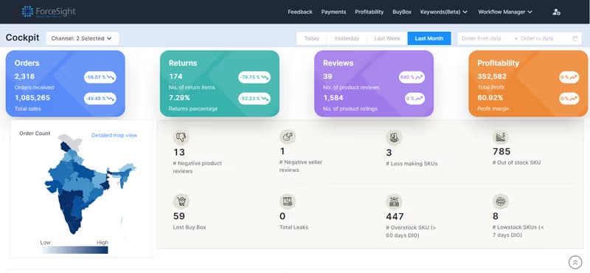The height and width of the screenshot is (273, 590).
Task: Click the Overstock SKU icon
Action: click(394, 201)
